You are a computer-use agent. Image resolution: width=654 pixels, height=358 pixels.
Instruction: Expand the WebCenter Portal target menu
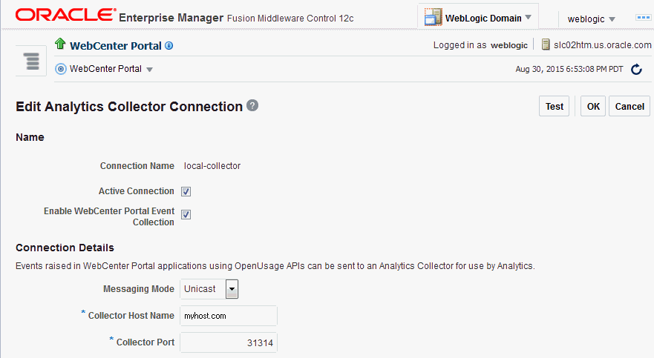tap(149, 70)
